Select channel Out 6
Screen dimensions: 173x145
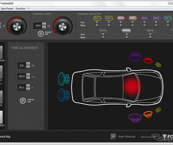(156, 18)
